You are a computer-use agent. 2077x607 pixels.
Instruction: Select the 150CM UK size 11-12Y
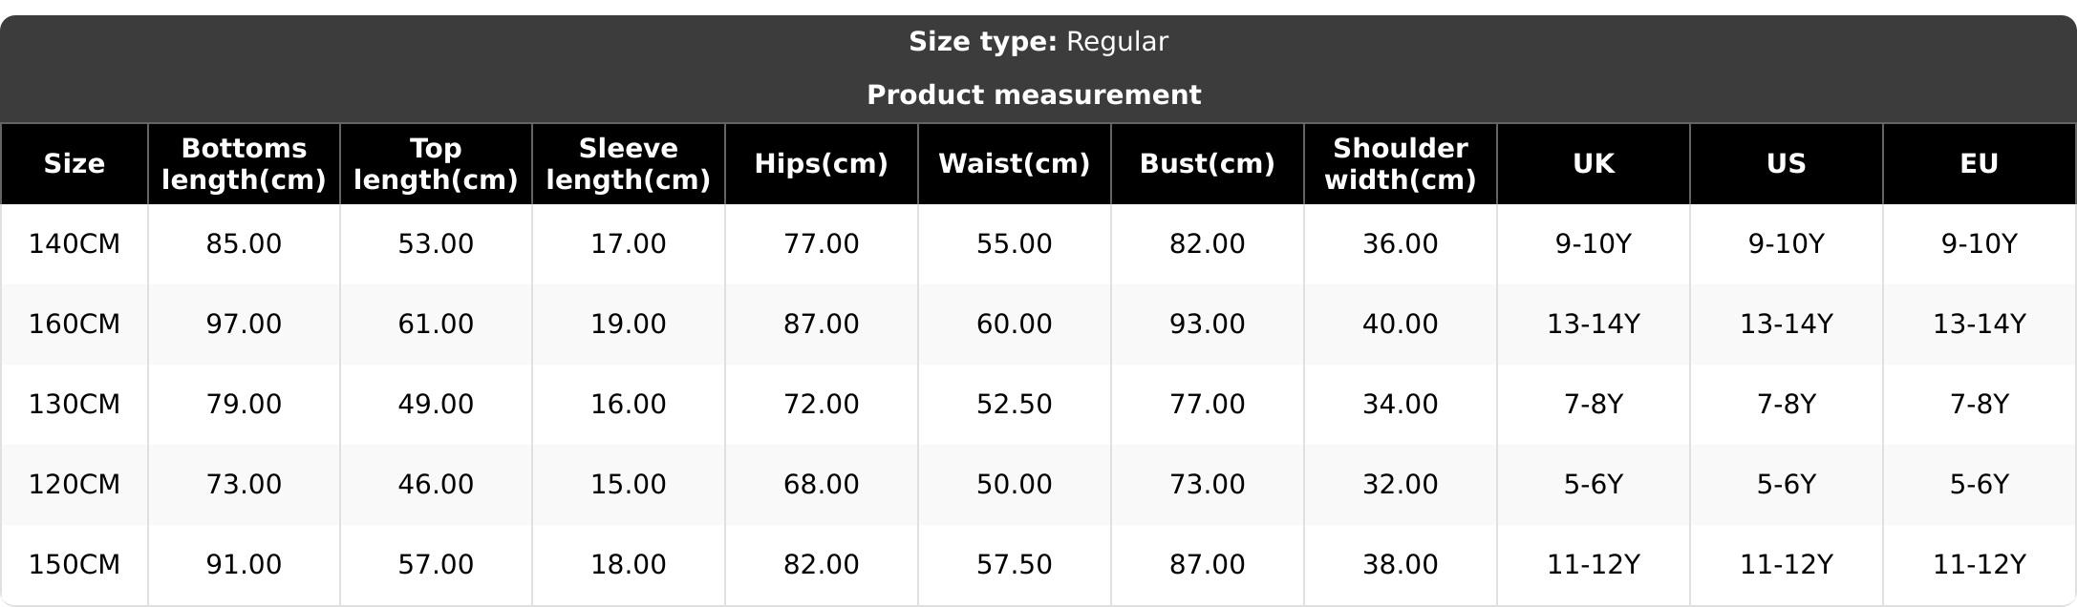pyautogui.click(x=1593, y=565)
